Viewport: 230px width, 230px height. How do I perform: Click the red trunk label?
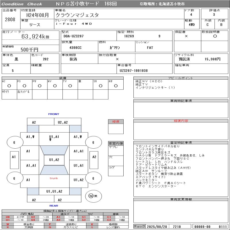(x=54, y=178)
